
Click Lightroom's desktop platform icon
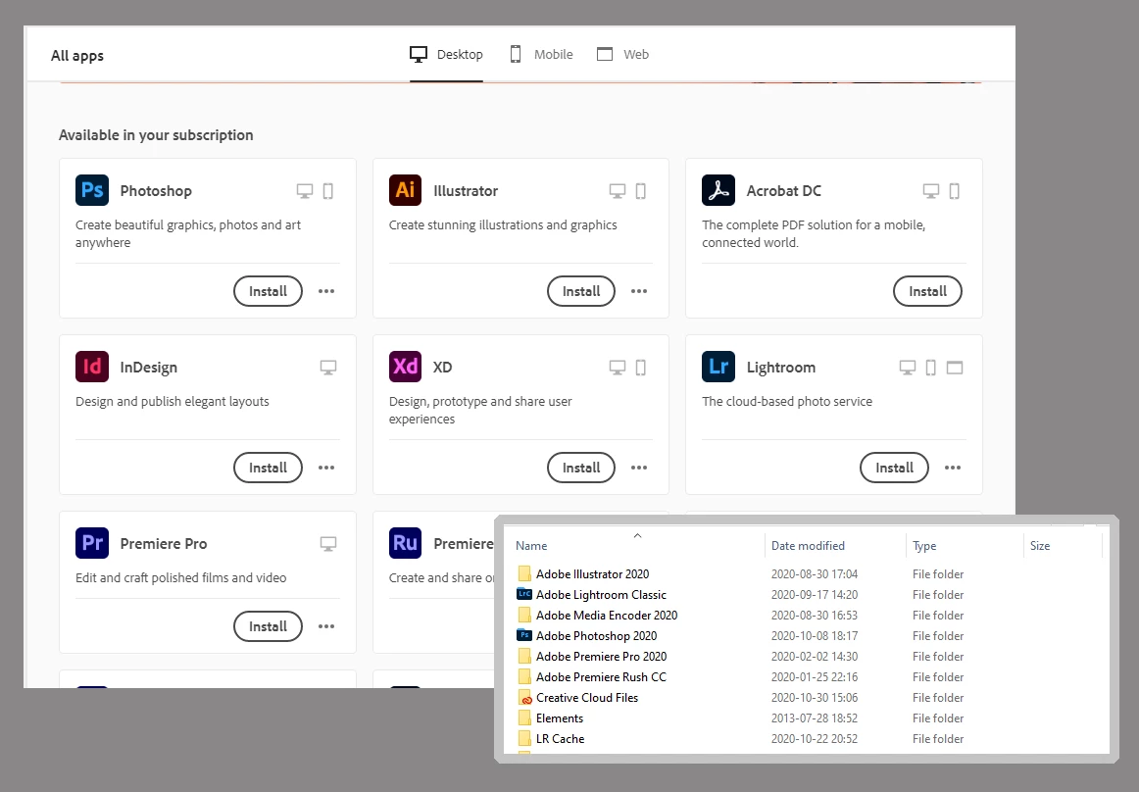click(x=908, y=368)
